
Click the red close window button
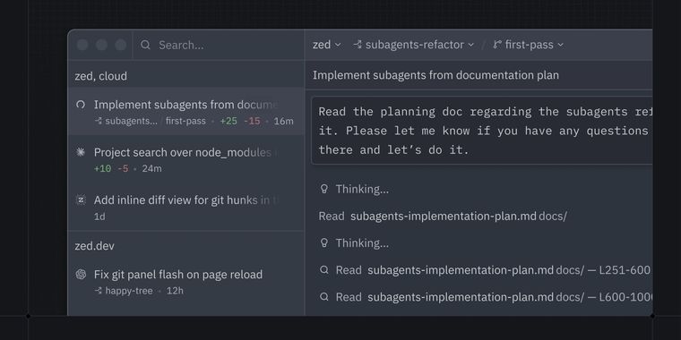coord(82,45)
